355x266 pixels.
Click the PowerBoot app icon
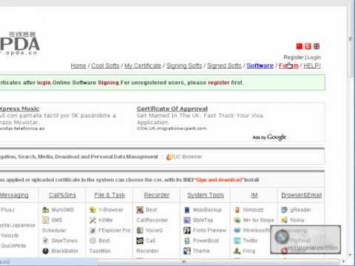click(187, 241)
